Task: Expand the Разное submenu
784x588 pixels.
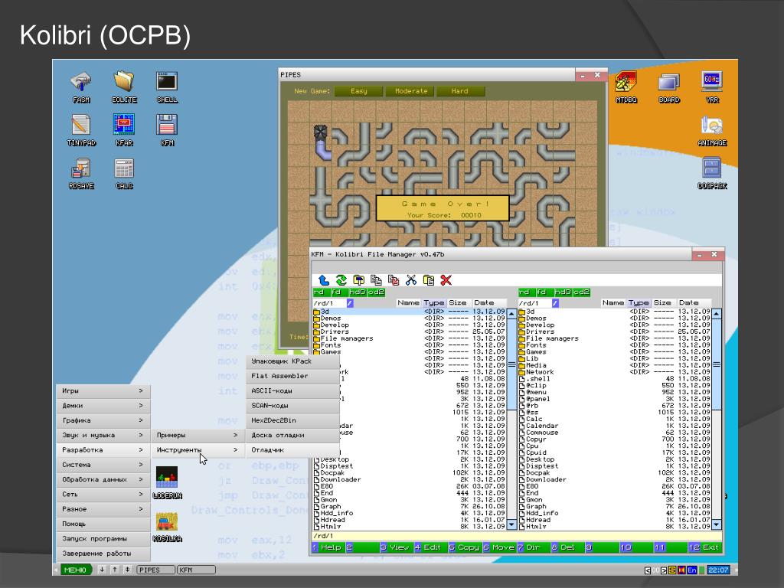Action: (x=103, y=509)
